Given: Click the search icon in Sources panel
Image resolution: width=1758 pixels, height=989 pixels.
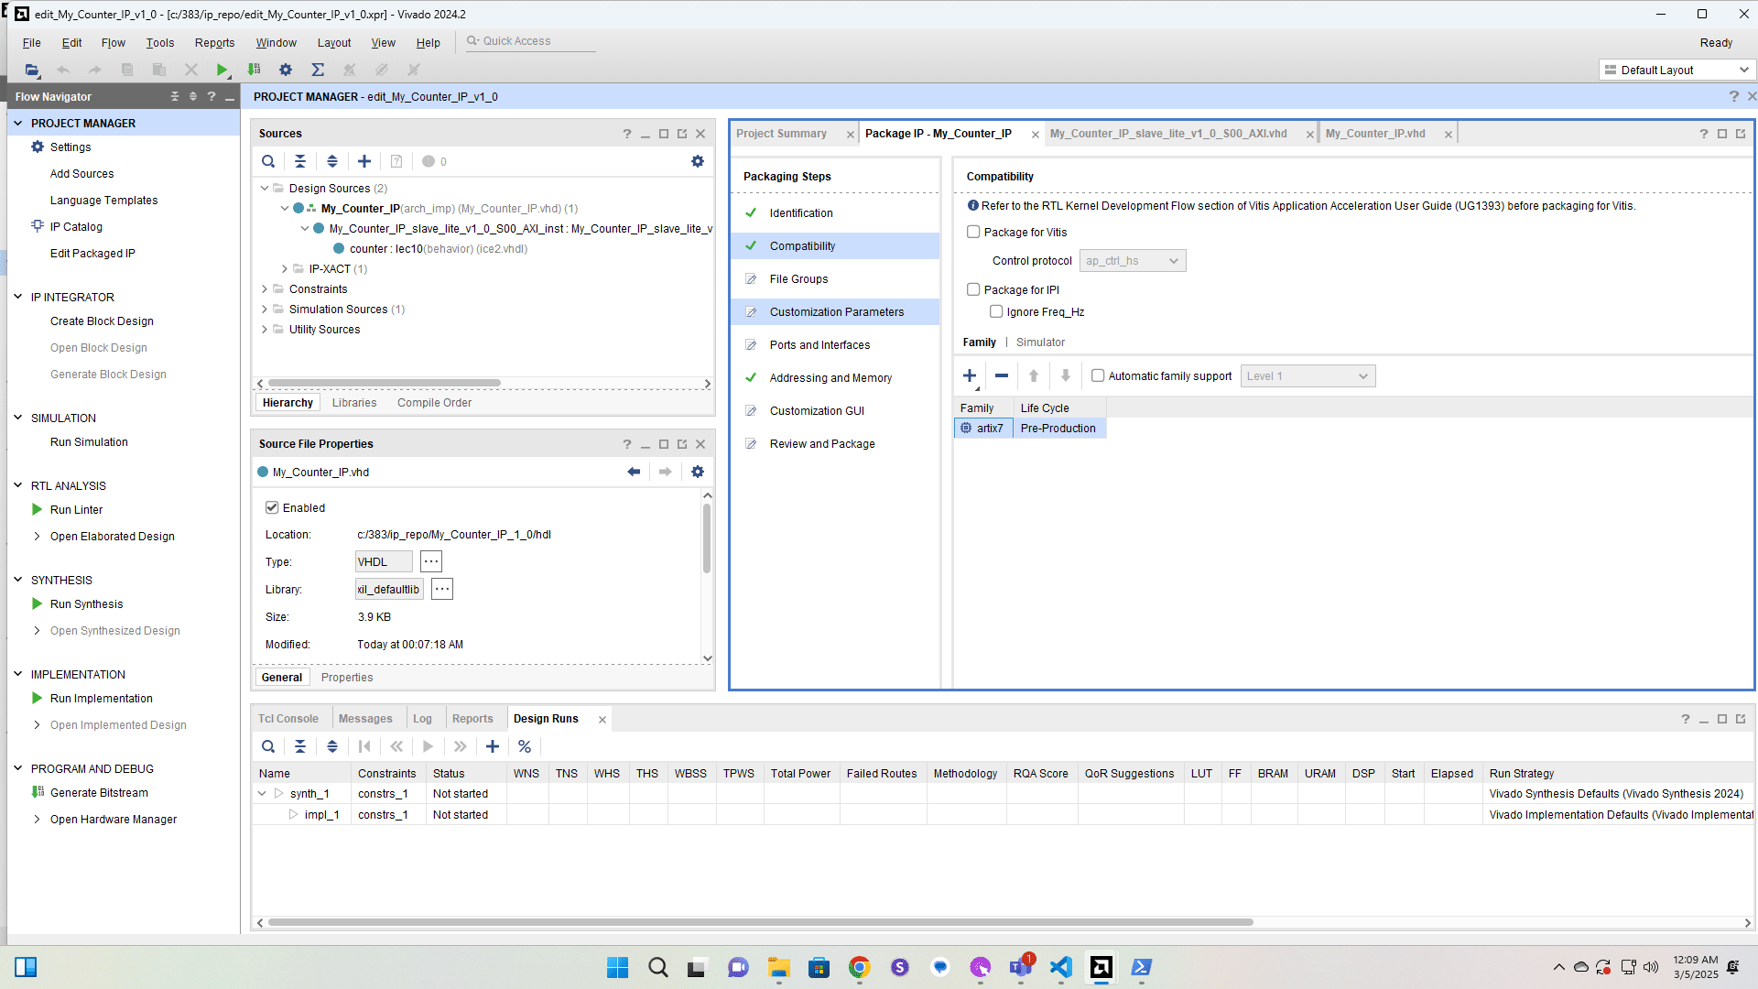Looking at the screenshot, I should coord(268,161).
